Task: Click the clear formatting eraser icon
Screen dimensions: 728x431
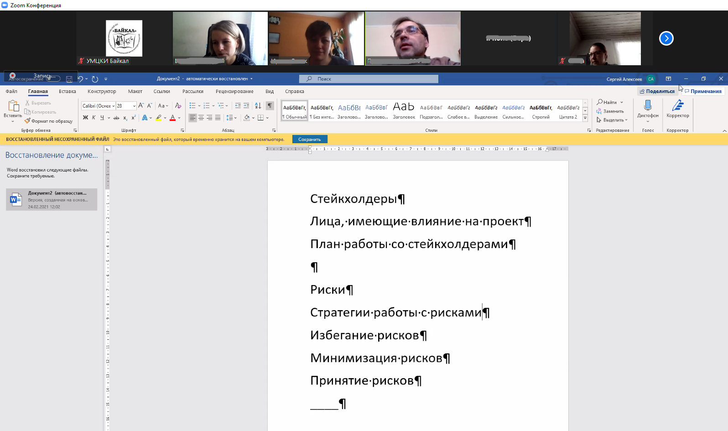Action: pyautogui.click(x=178, y=106)
